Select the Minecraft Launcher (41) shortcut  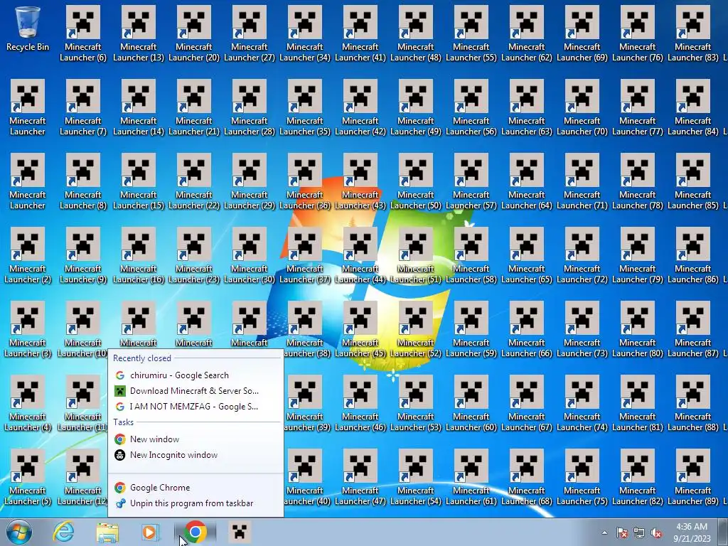[360, 33]
